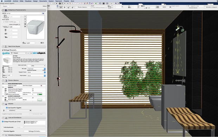Select the second preview mode icon
Screen dimensions: 218x137
(25, 19)
